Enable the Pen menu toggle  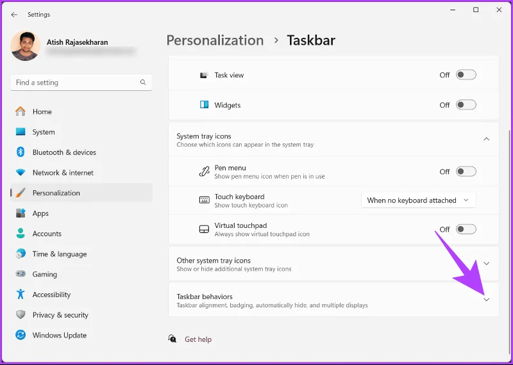pos(466,172)
